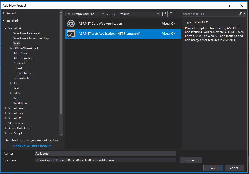This screenshot has height=174, width=249.
Task: Select Windows Universal category
Action: [x=27, y=33]
